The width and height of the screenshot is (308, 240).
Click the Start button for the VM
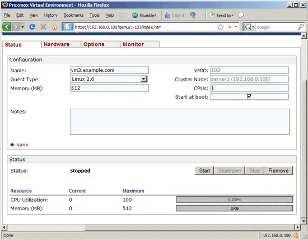pos(204,170)
